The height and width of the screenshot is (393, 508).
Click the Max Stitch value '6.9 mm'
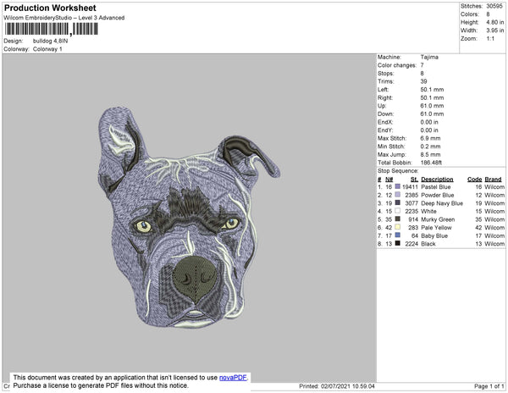pyautogui.click(x=430, y=138)
